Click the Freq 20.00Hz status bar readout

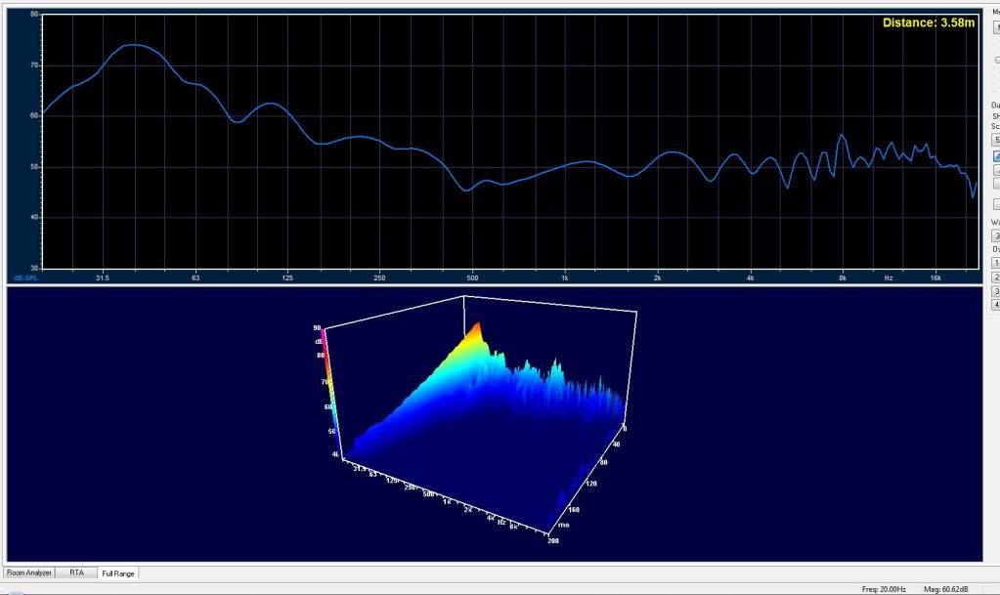pos(883,589)
